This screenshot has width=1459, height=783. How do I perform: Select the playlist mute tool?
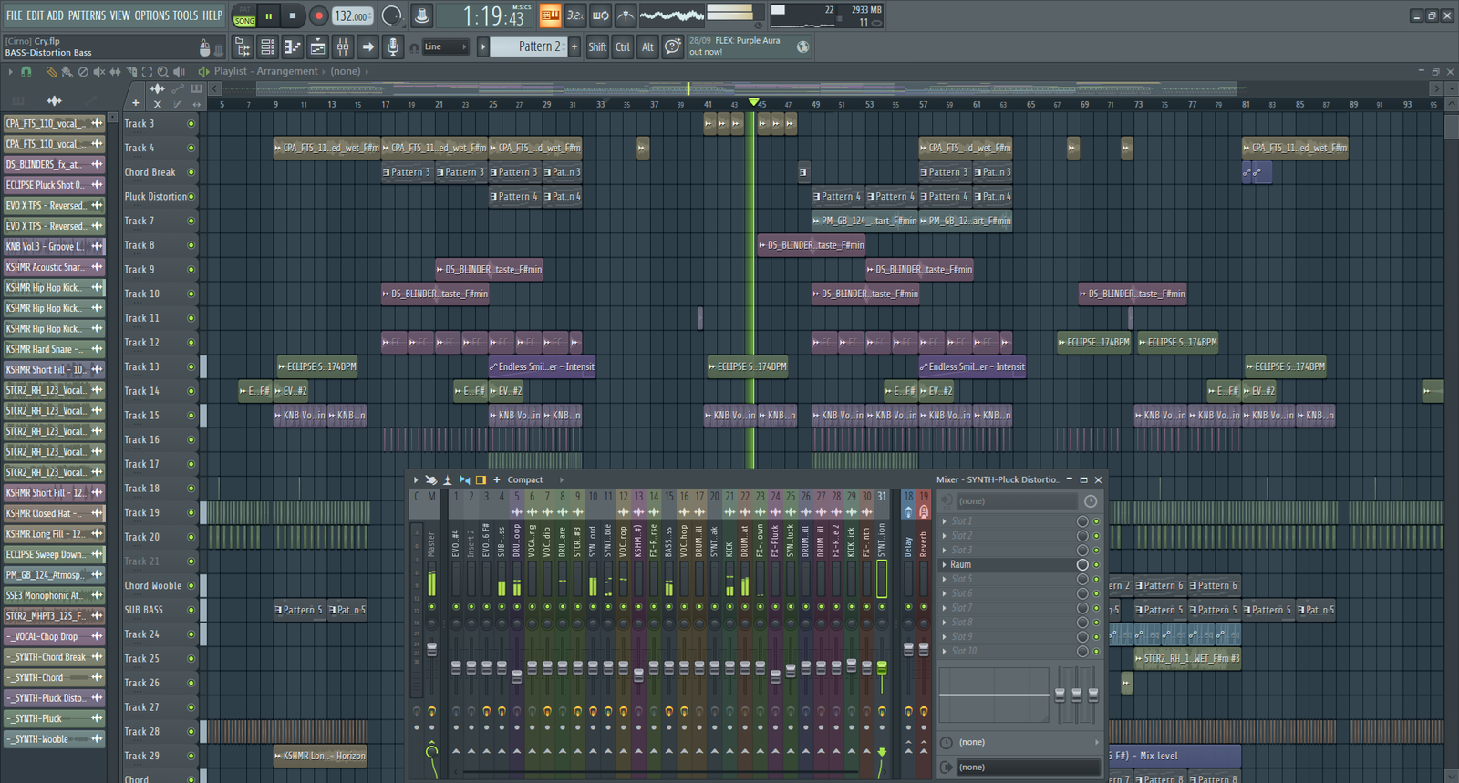tap(99, 71)
